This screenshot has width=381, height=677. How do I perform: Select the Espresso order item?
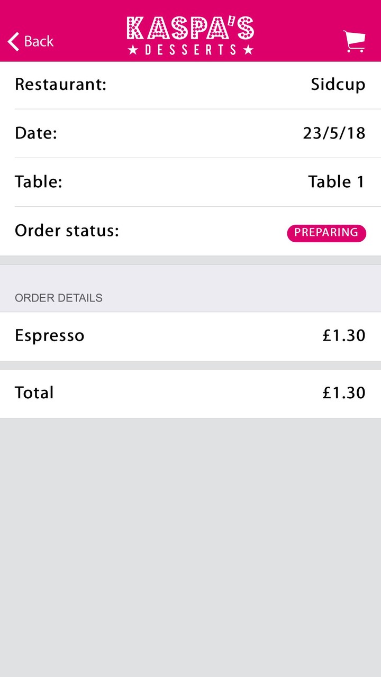[49, 336]
